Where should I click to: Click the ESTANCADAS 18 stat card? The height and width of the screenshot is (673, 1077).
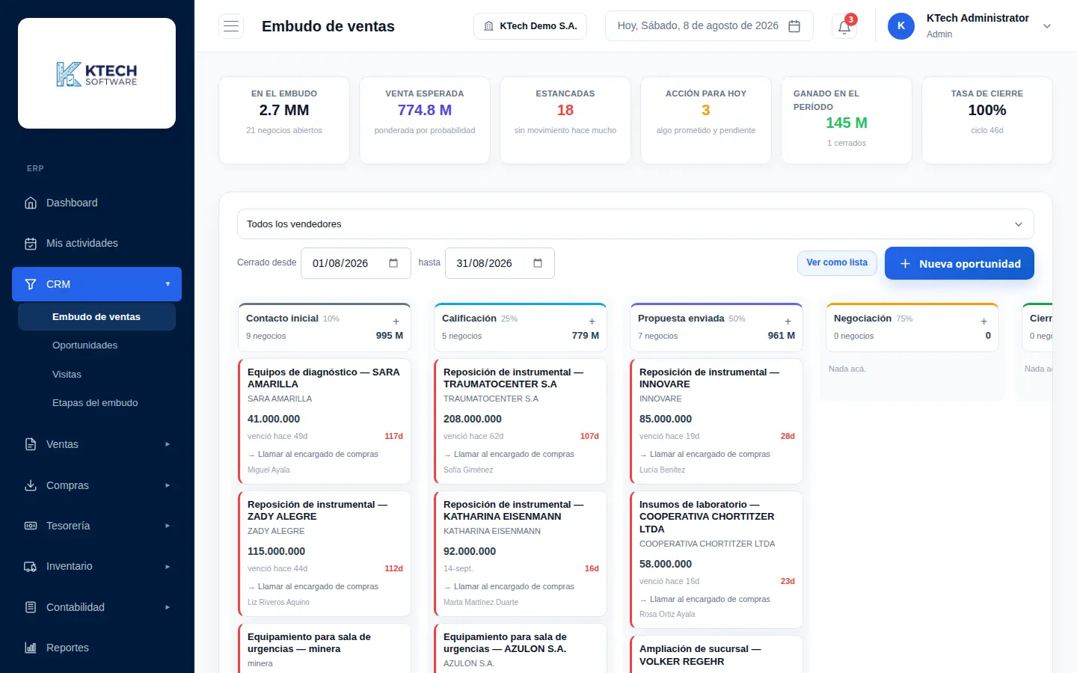pos(565,120)
